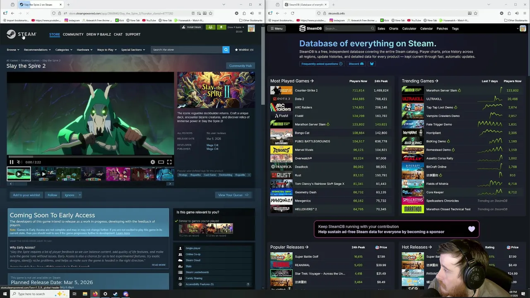Screen dimensions: 530x298
Task: Open Charts page on SteamDB navbar
Action: pyautogui.click(x=393, y=29)
